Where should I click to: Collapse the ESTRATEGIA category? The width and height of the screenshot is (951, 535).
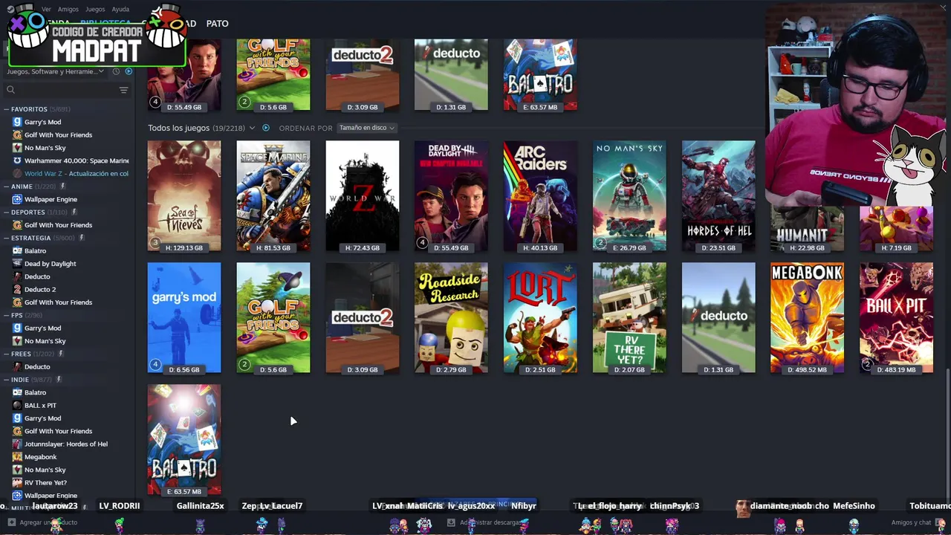pos(7,238)
